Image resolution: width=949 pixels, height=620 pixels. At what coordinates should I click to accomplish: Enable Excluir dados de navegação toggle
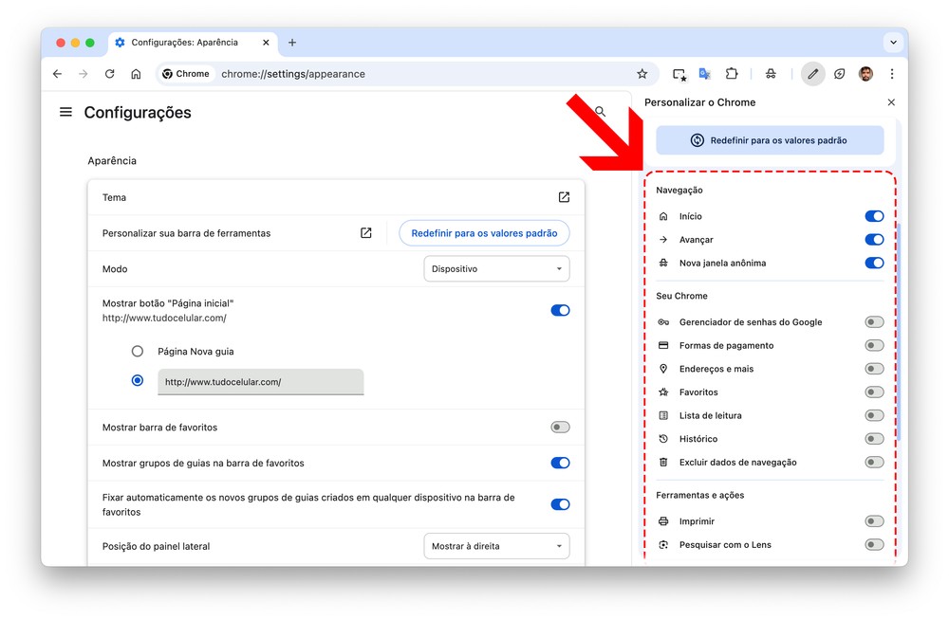[874, 462]
